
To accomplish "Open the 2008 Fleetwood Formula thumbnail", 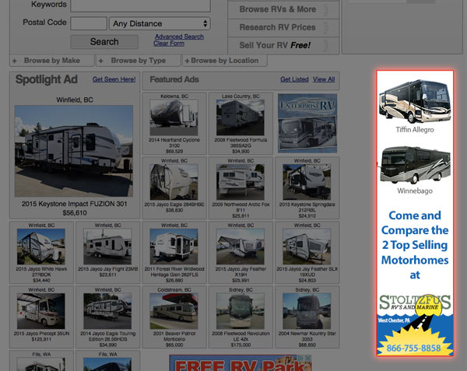I will pyautogui.click(x=241, y=117).
